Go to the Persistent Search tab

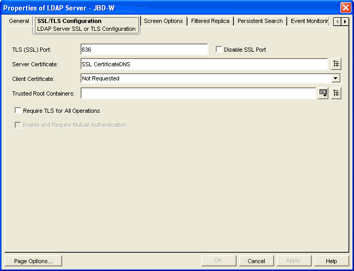click(260, 21)
